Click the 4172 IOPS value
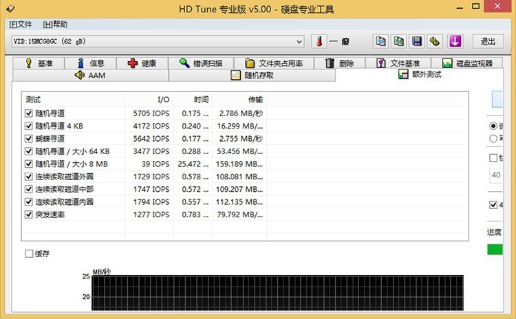 click(x=151, y=126)
